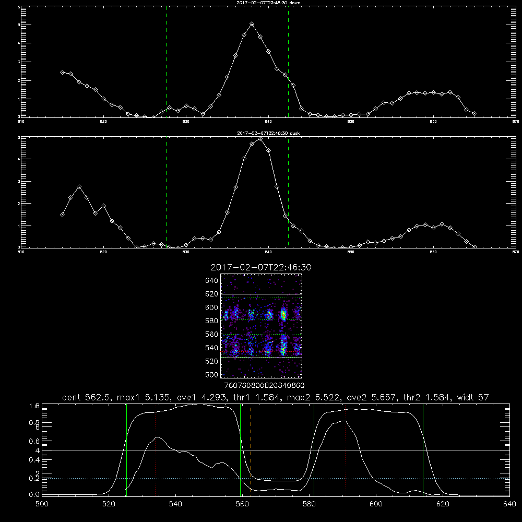This screenshot has width=522, height=522.
Task: Click the 580 label on bottom plot x-axis
Action: point(309,504)
